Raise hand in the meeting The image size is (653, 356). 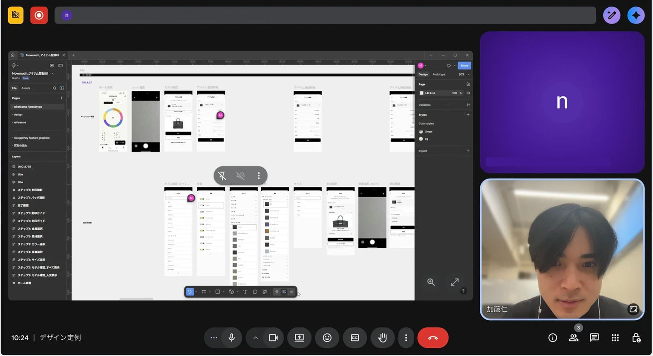coord(382,338)
